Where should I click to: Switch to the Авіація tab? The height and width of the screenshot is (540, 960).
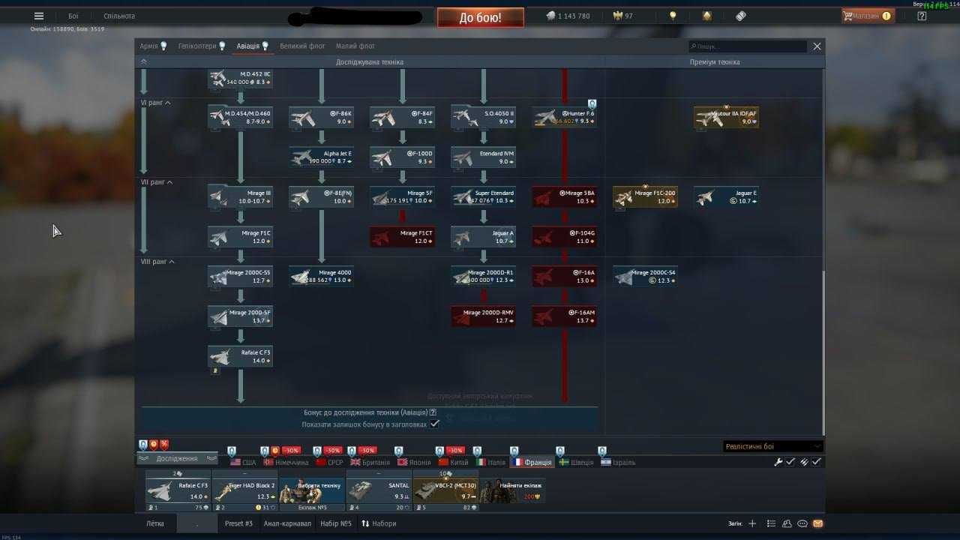252,46
